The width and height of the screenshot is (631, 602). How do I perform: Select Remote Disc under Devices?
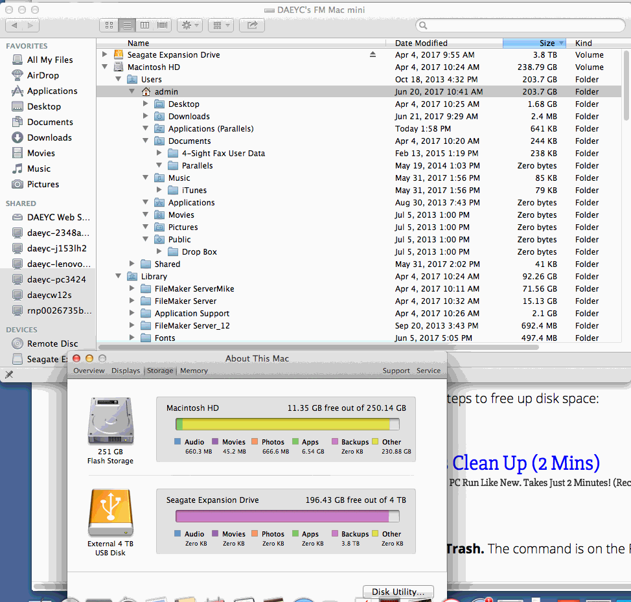coord(52,343)
